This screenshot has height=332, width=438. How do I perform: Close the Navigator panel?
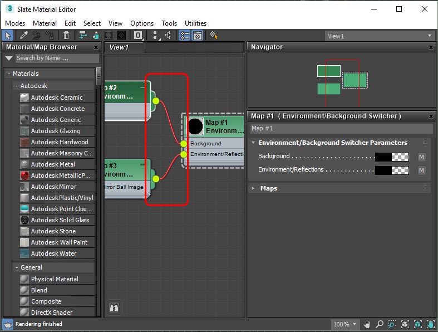(x=431, y=47)
